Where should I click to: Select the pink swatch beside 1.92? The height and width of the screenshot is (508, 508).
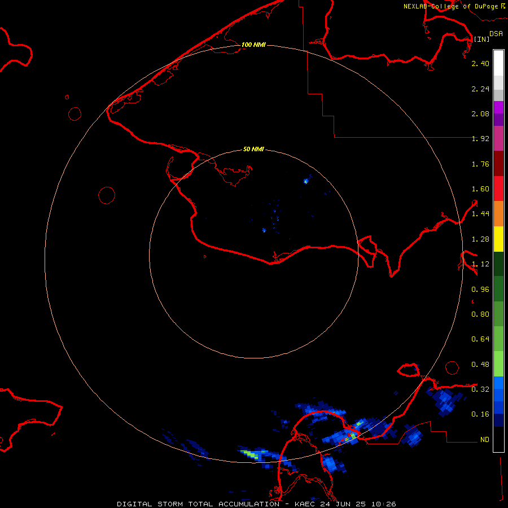[x=498, y=138]
